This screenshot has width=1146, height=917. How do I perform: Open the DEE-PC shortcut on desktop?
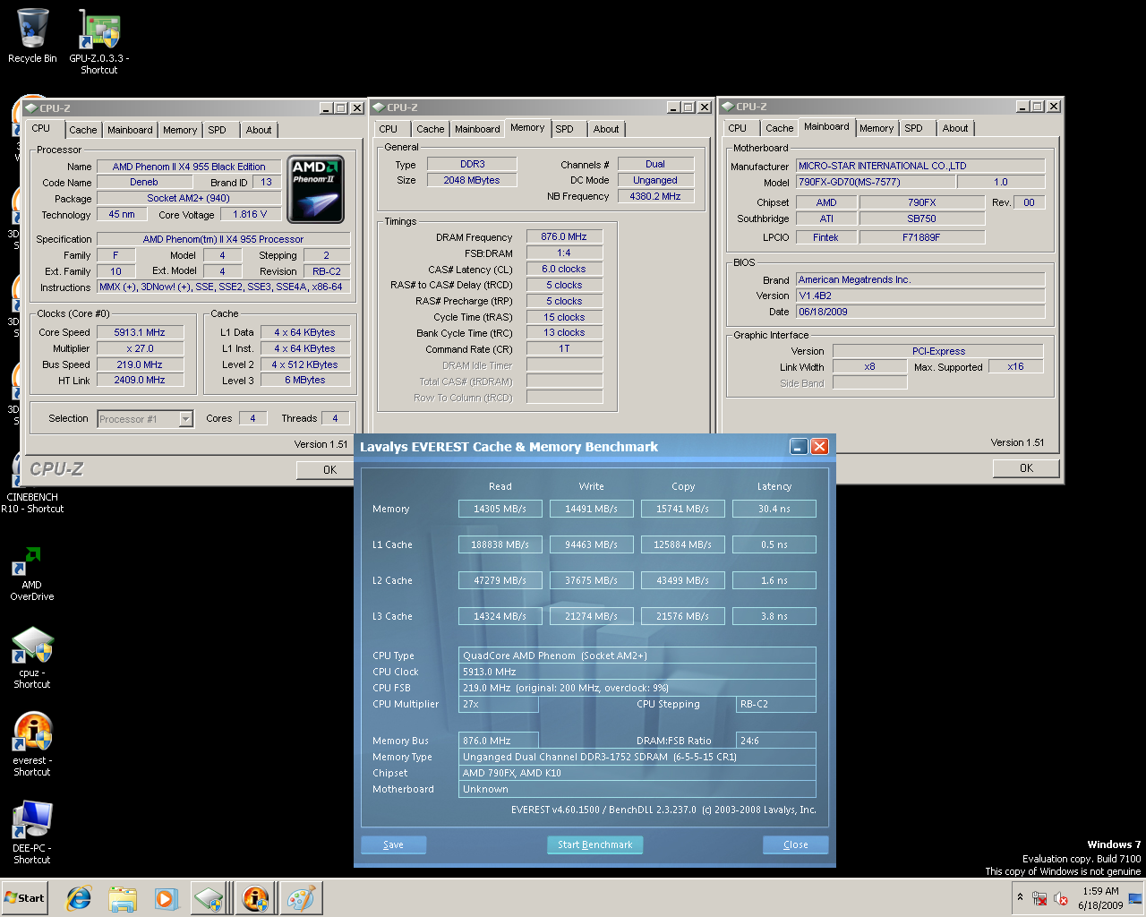[x=32, y=832]
